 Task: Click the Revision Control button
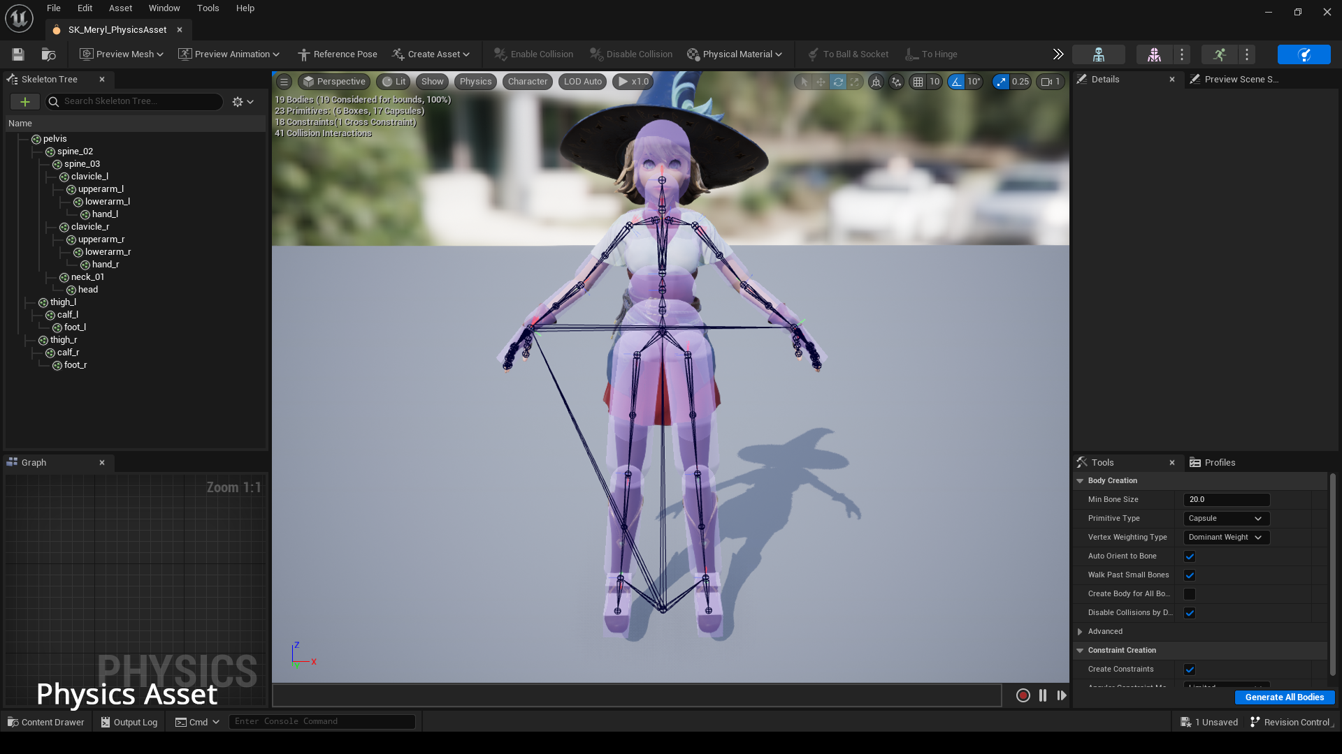pyautogui.click(x=1290, y=722)
